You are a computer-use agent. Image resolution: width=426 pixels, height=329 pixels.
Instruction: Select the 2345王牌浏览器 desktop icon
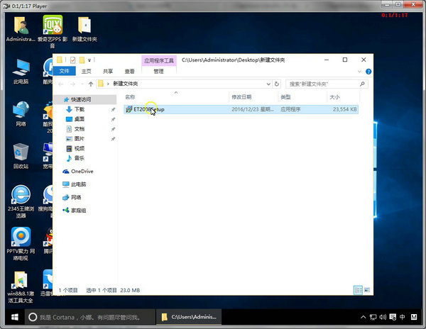21,195
